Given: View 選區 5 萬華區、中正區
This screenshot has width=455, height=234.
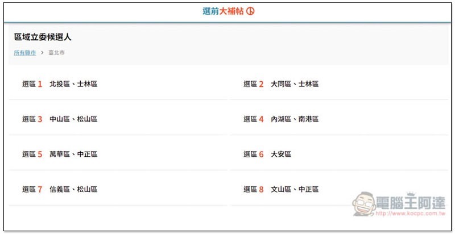Looking at the screenshot, I should pyautogui.click(x=118, y=154).
